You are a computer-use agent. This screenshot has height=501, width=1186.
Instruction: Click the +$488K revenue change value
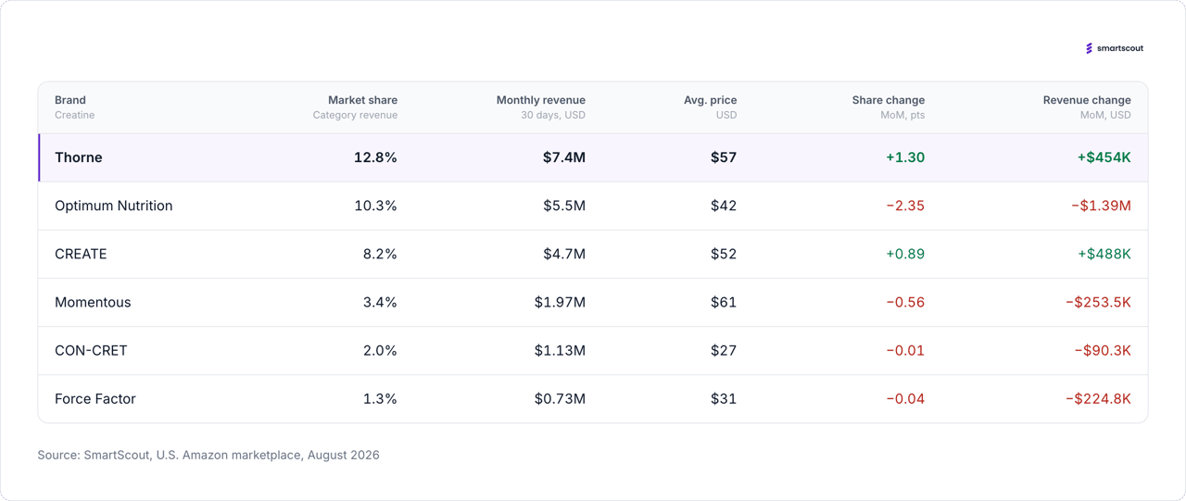coord(1104,254)
